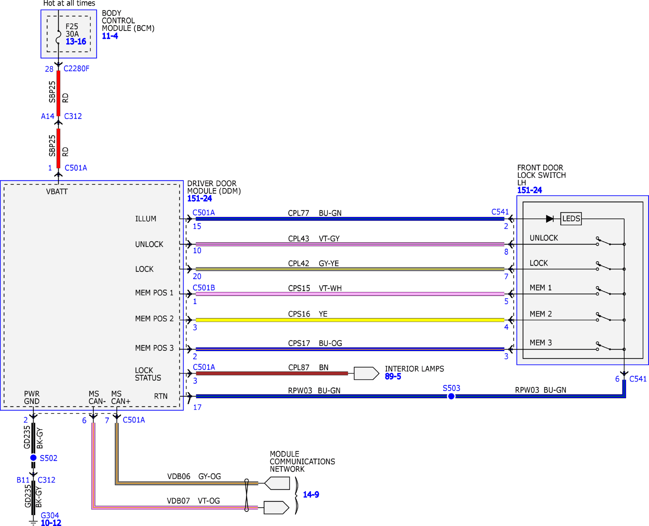
Task: Open the 14-9 Module Communications Network link
Action: (x=311, y=494)
